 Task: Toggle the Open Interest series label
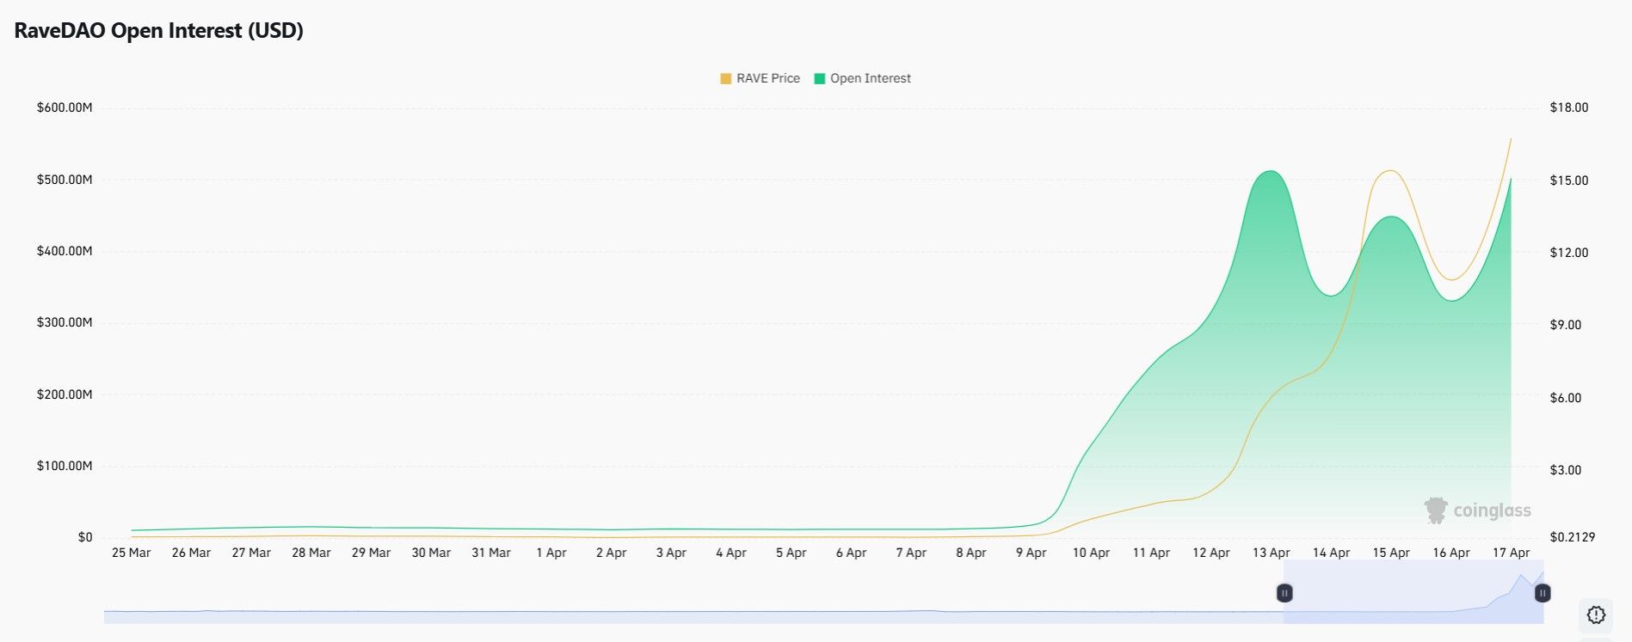coord(871,78)
